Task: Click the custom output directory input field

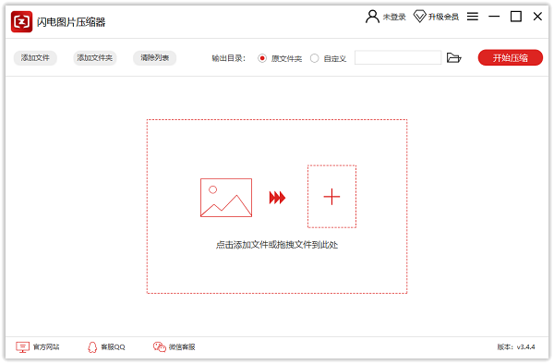Action: pos(398,57)
